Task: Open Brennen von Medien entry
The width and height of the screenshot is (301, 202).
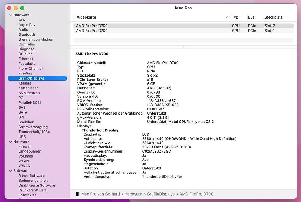Action: (36, 39)
